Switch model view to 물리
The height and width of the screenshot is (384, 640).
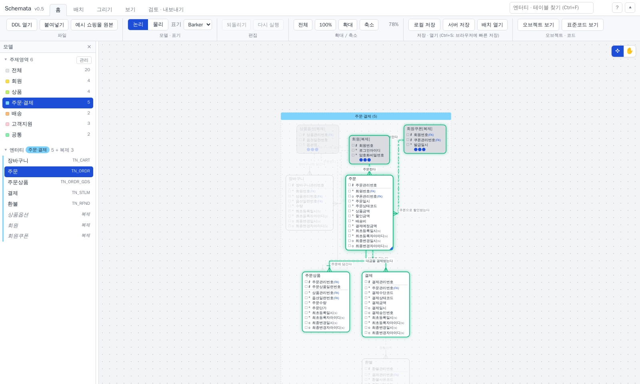158,25
